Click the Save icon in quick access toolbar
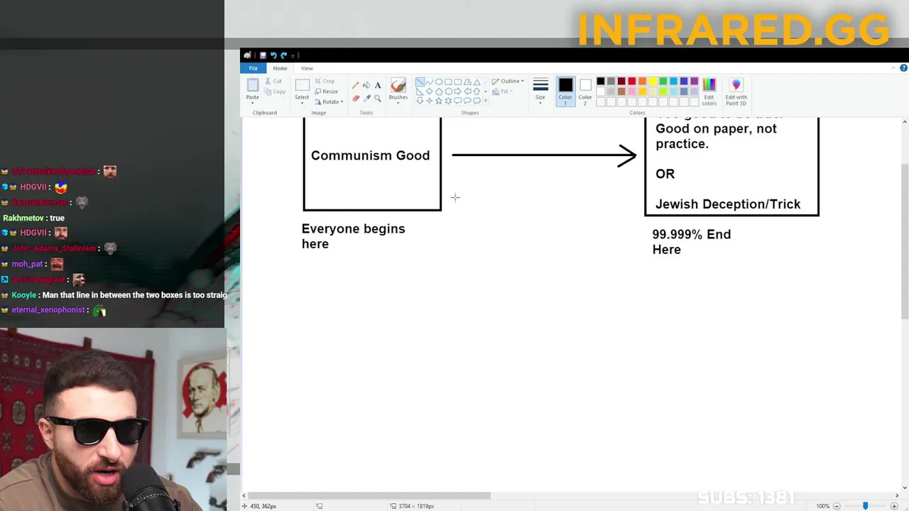The height and width of the screenshot is (511, 909). coord(263,55)
